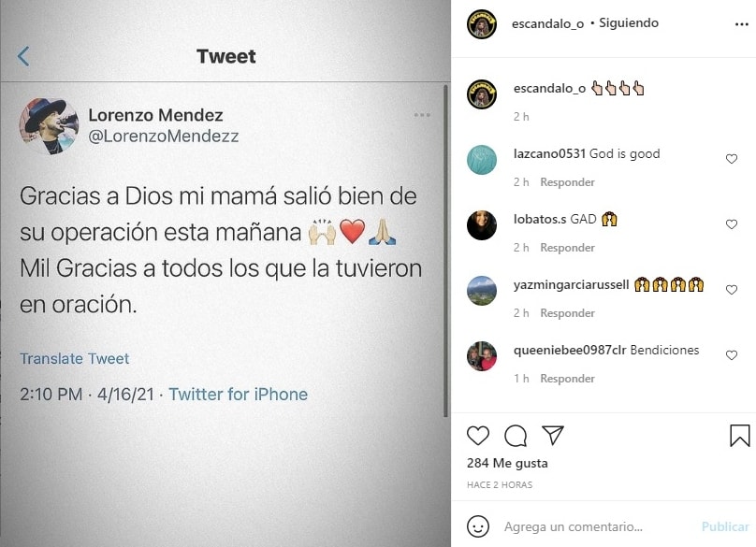Reply to queeniebee0987clr's comment
756x547 pixels.
pos(567,379)
